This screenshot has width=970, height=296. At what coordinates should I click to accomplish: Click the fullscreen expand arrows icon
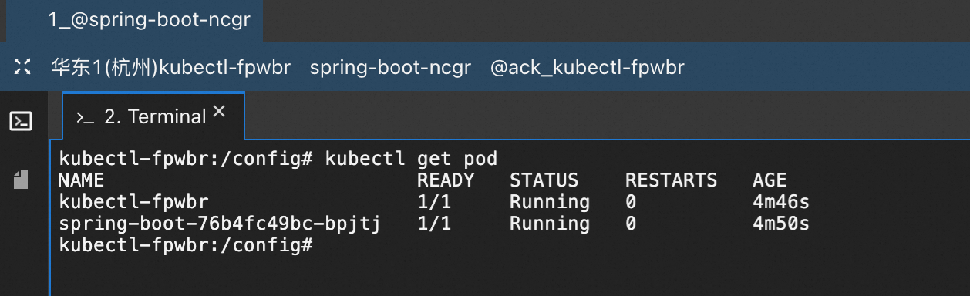22,67
